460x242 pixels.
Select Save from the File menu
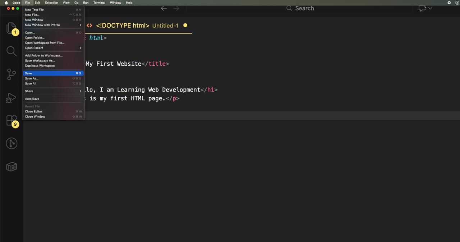coord(28,73)
